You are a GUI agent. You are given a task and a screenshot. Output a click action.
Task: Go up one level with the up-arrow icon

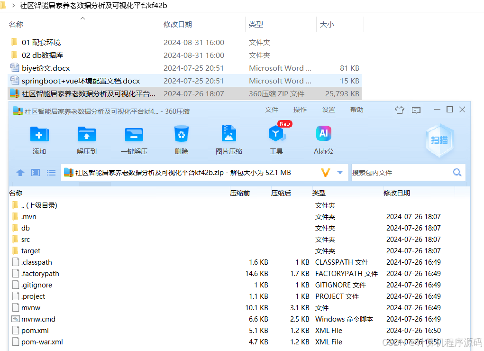click(20, 172)
